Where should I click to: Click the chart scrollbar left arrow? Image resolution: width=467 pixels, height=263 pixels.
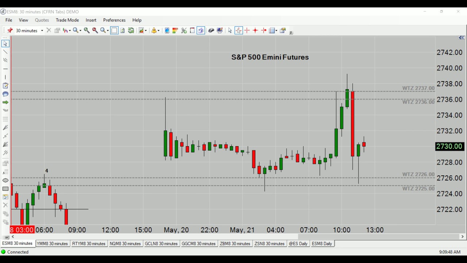tap(13, 237)
